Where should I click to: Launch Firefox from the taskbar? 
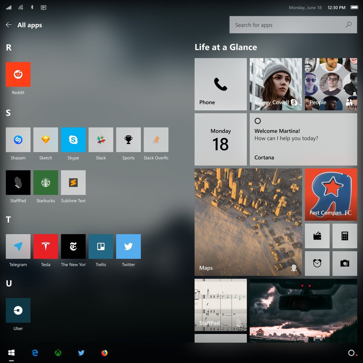tap(104, 353)
